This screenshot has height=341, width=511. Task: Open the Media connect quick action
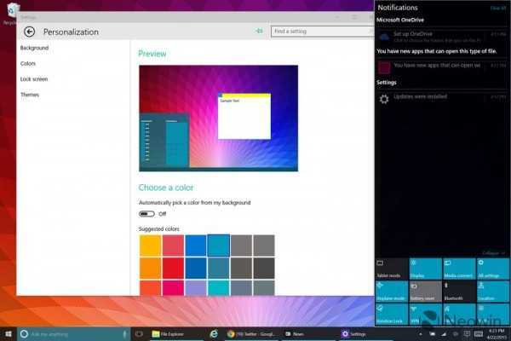pos(459,269)
